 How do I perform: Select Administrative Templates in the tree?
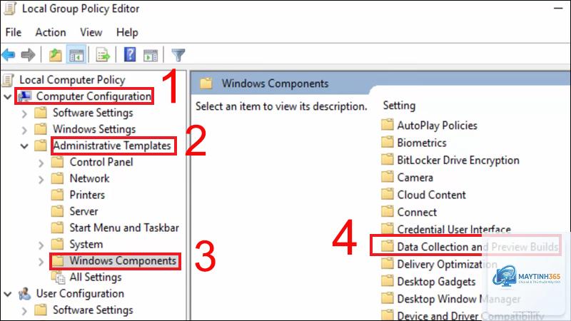click(x=112, y=146)
